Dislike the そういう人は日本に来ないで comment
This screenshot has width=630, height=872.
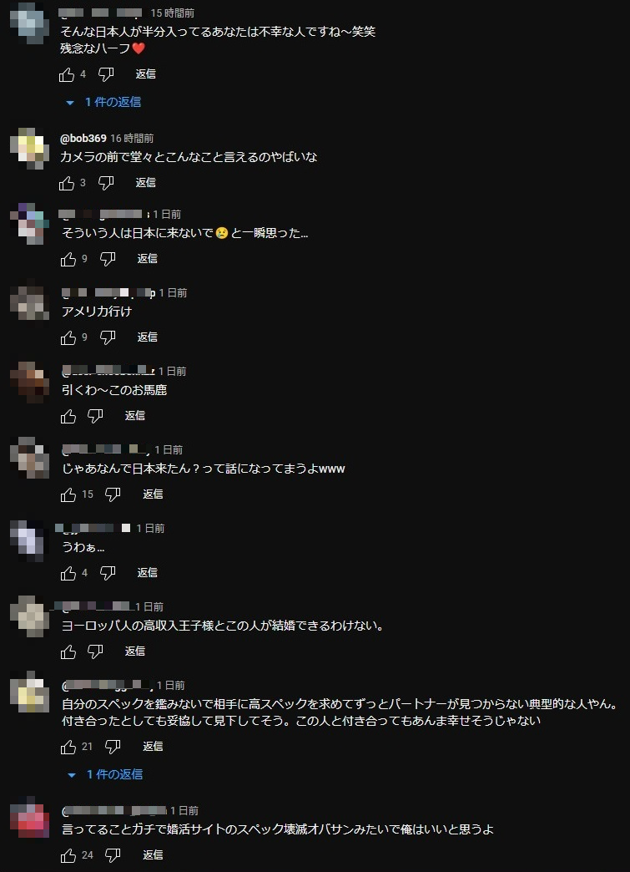108,259
